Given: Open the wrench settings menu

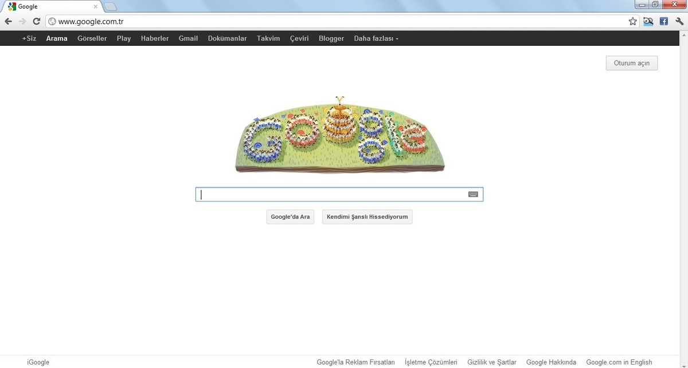Looking at the screenshot, I should [x=679, y=21].
